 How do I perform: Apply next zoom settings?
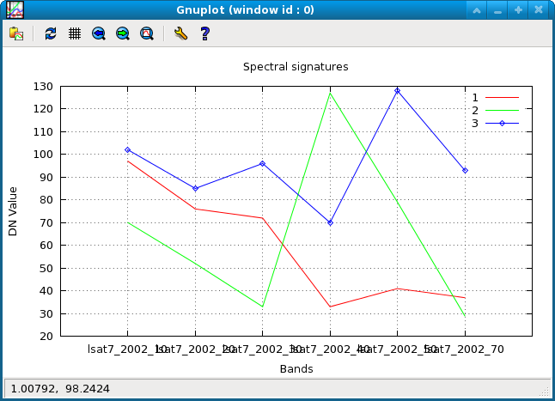[123, 33]
